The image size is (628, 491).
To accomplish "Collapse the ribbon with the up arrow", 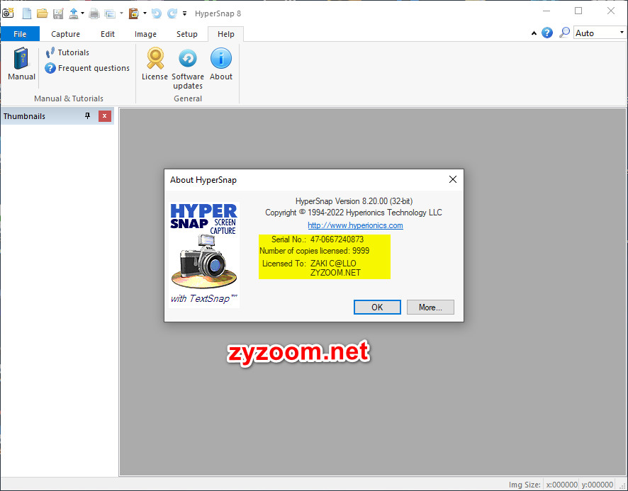I will (x=534, y=33).
